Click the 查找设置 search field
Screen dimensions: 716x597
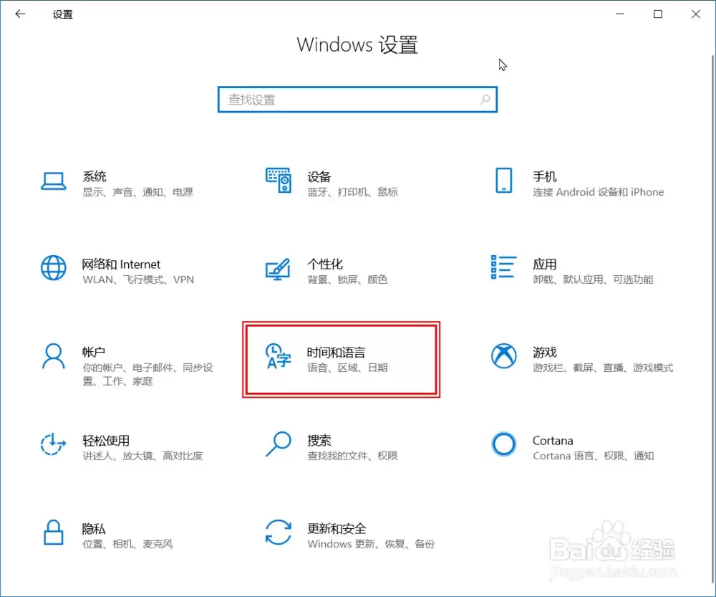[x=357, y=99]
